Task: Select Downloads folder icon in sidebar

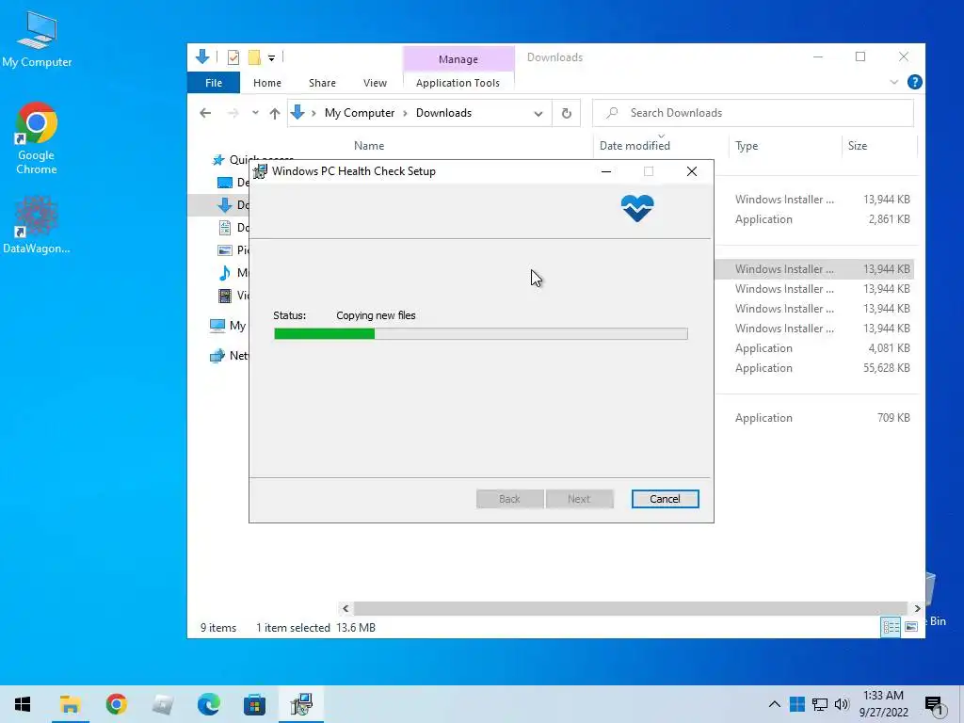Action: coord(224,205)
